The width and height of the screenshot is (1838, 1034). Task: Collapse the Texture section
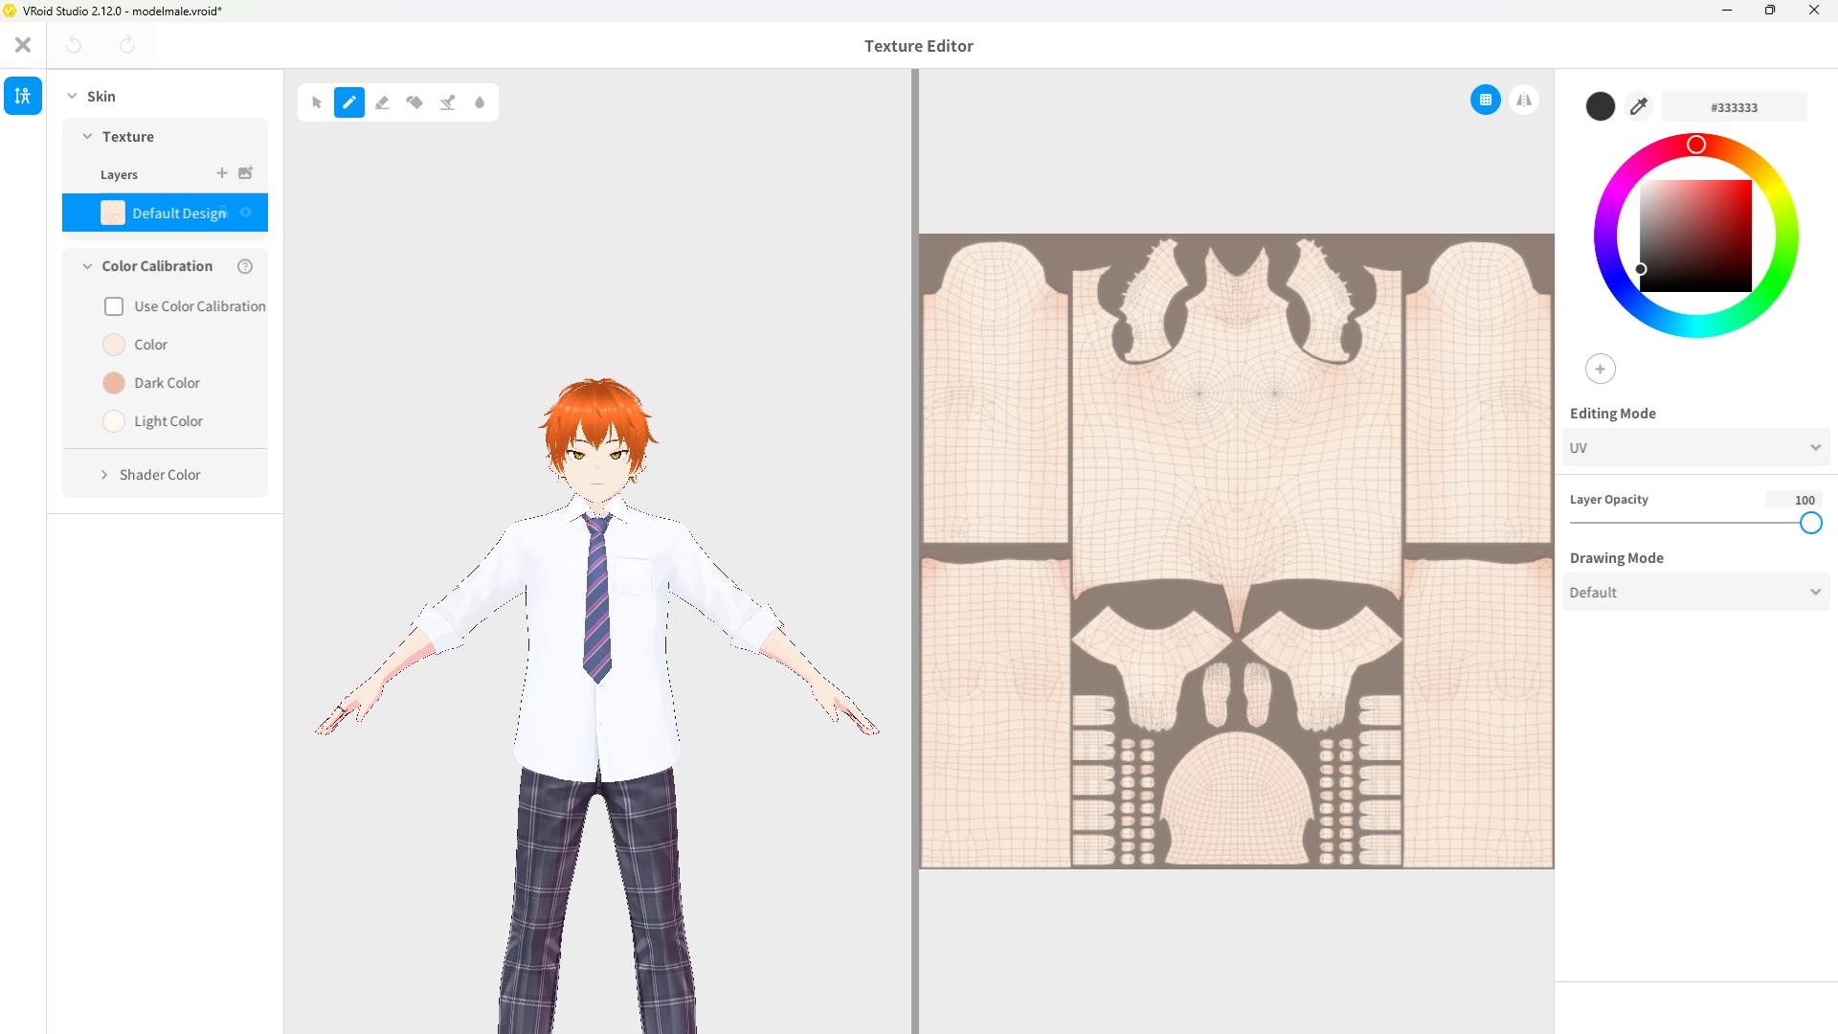(87, 136)
